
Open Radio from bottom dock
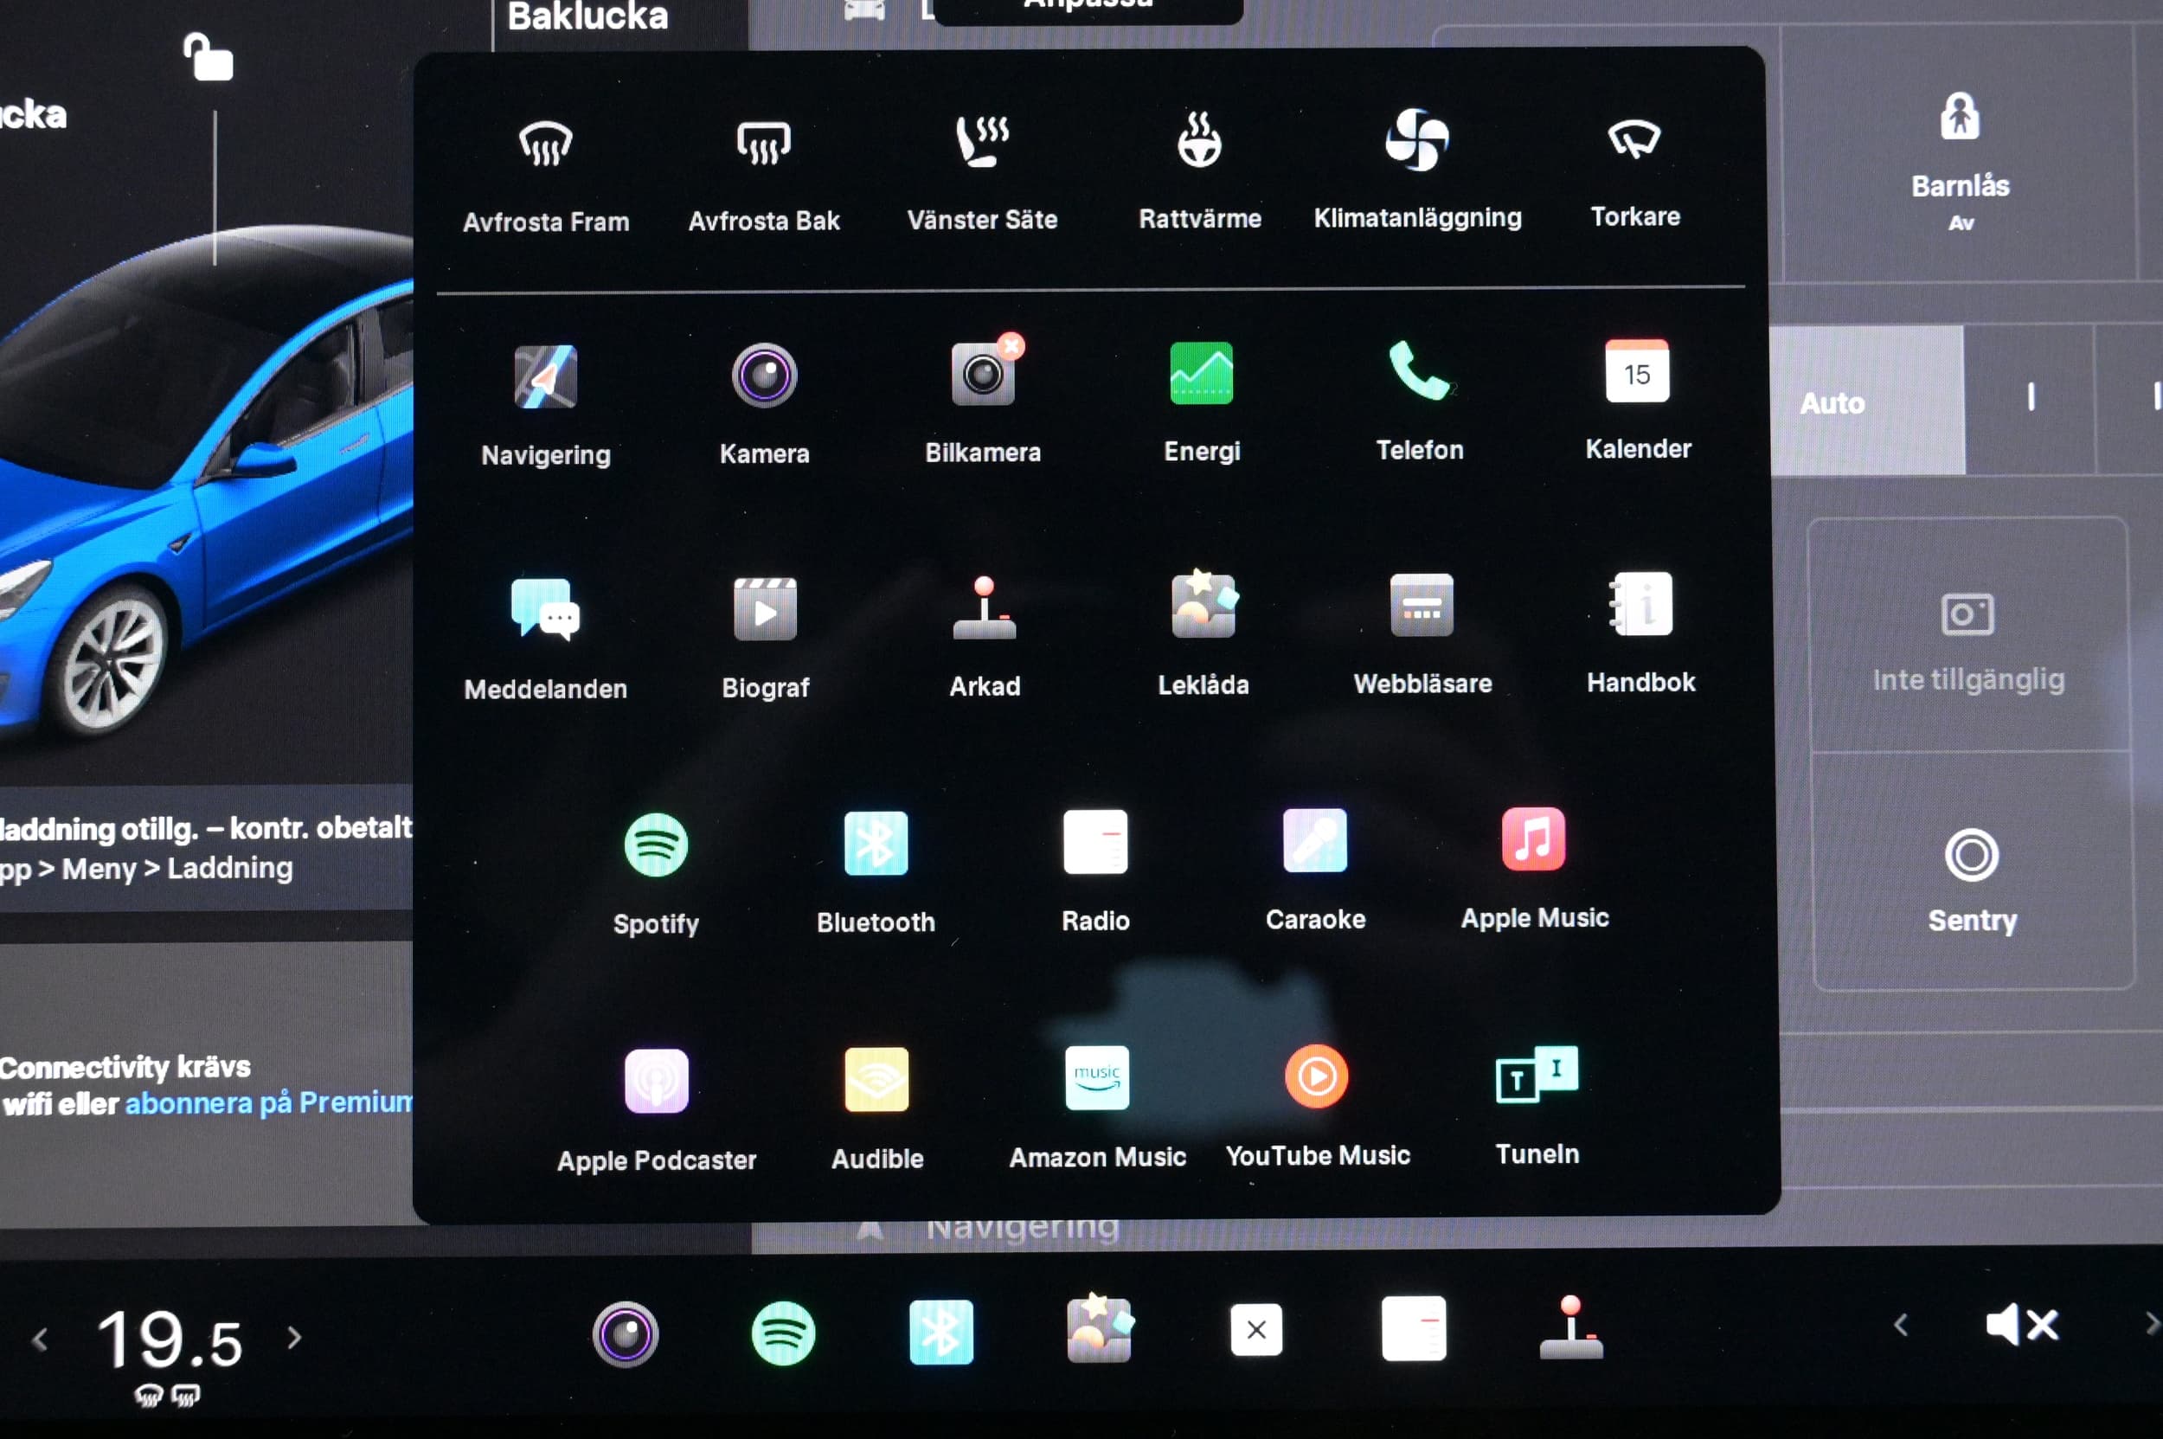click(x=1414, y=1328)
